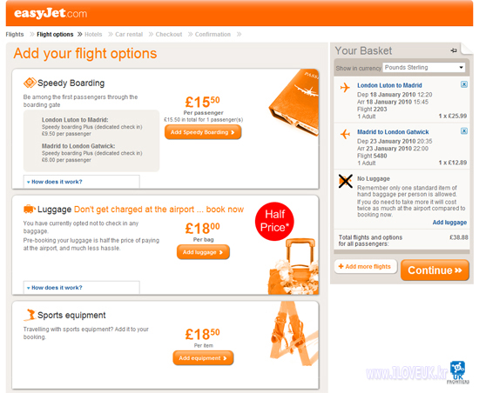This screenshot has width=479, height=393.
Task: Click the crossed-out No Luggage icon
Action: coord(346,181)
